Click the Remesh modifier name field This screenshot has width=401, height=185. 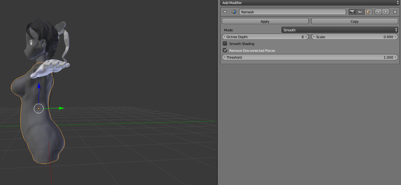(x=292, y=12)
